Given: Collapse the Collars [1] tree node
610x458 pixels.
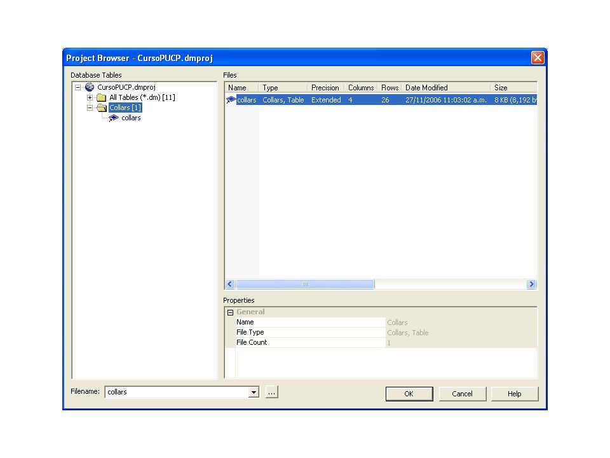Looking at the screenshot, I should pyautogui.click(x=90, y=108).
